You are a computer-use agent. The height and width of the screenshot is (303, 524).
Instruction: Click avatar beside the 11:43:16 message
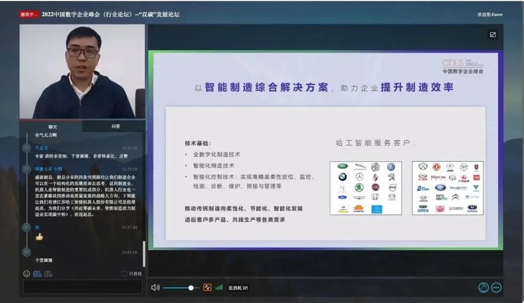(26, 252)
